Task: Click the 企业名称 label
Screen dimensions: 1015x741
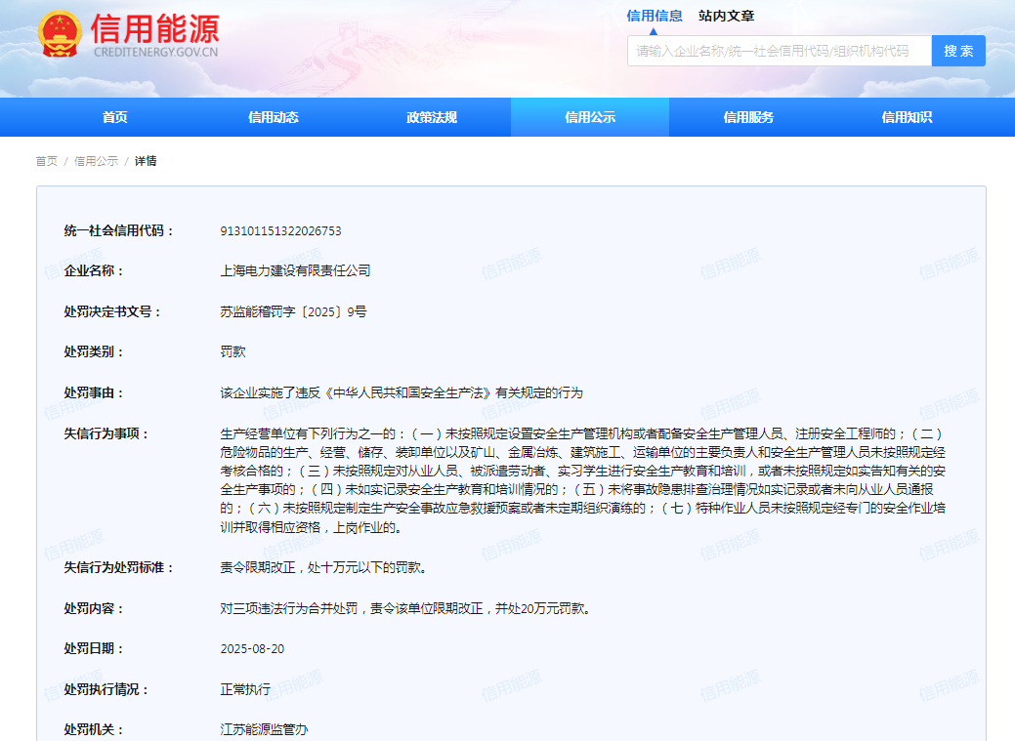Action: 93,270
